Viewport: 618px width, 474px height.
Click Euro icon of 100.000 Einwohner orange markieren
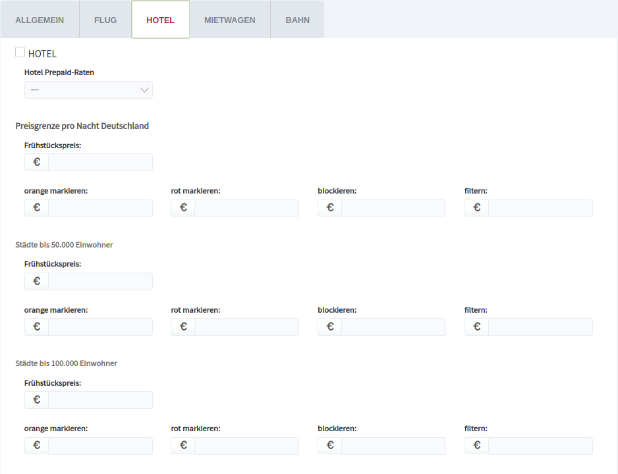[x=37, y=446]
